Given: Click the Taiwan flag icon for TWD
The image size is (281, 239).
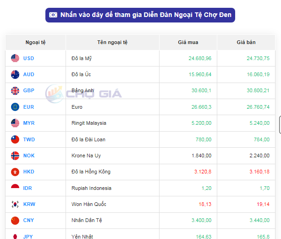Looking at the screenshot, I should tap(15, 139).
